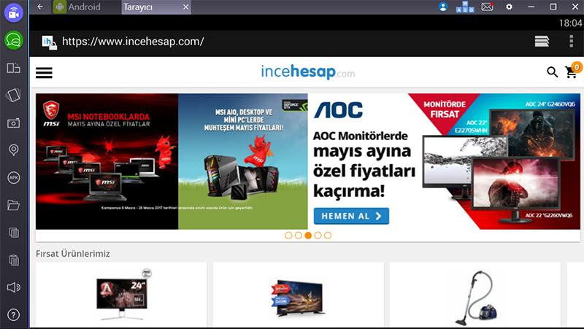Screen dimensions: 584x329
Task: Open the browser three-dot overflow menu
Action: tap(572, 41)
